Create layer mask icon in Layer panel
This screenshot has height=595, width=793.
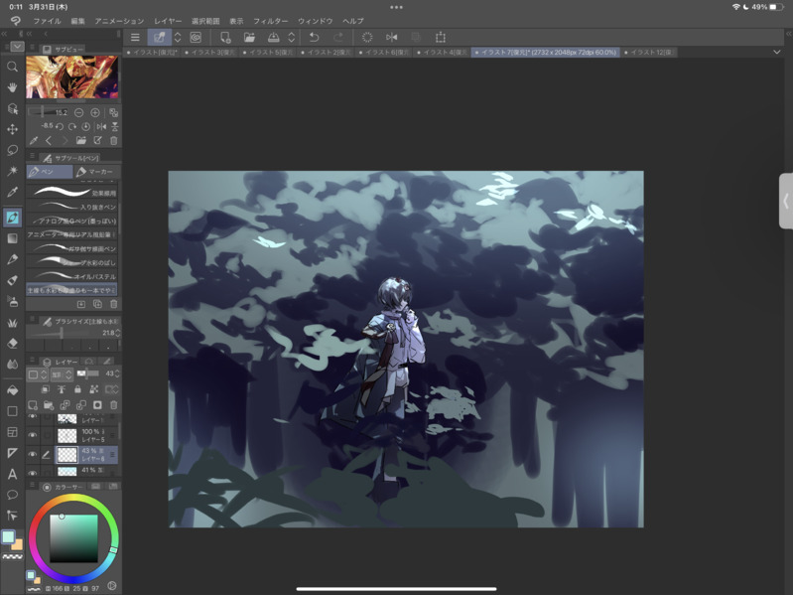pyautogui.click(x=97, y=405)
